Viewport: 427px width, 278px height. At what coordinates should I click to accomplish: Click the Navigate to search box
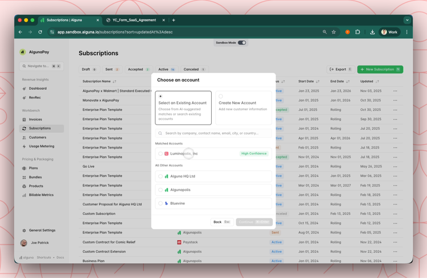click(42, 66)
